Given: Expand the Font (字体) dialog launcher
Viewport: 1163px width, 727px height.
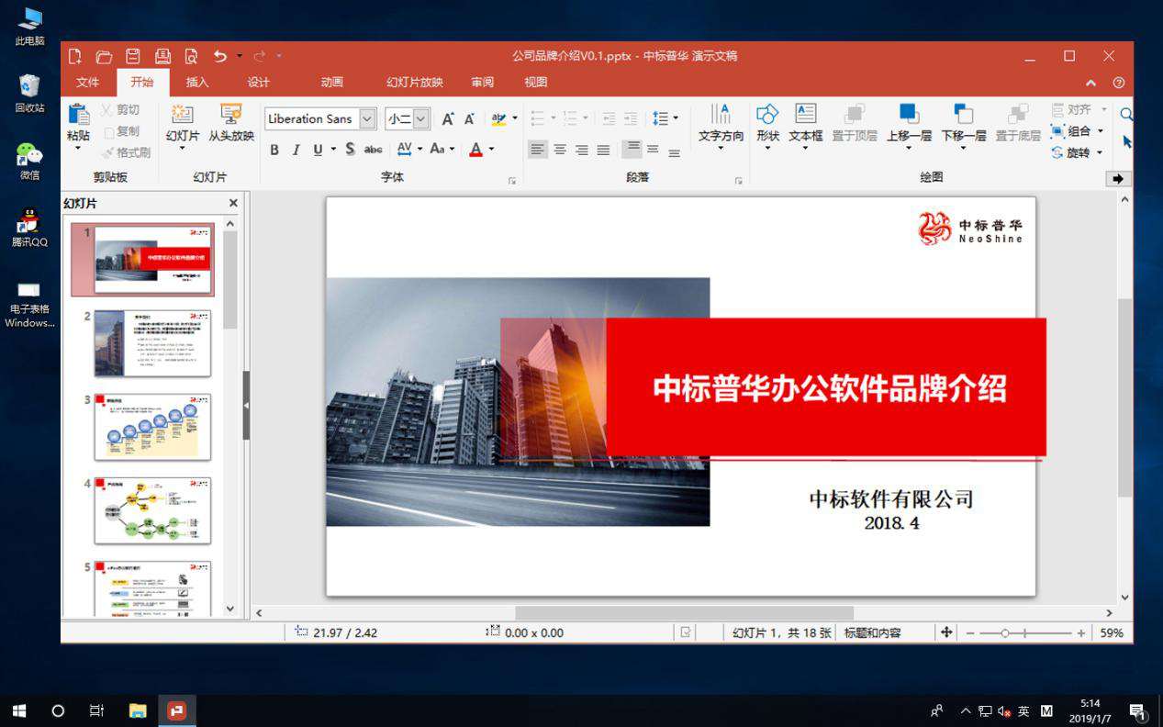Looking at the screenshot, I should pos(512,182).
